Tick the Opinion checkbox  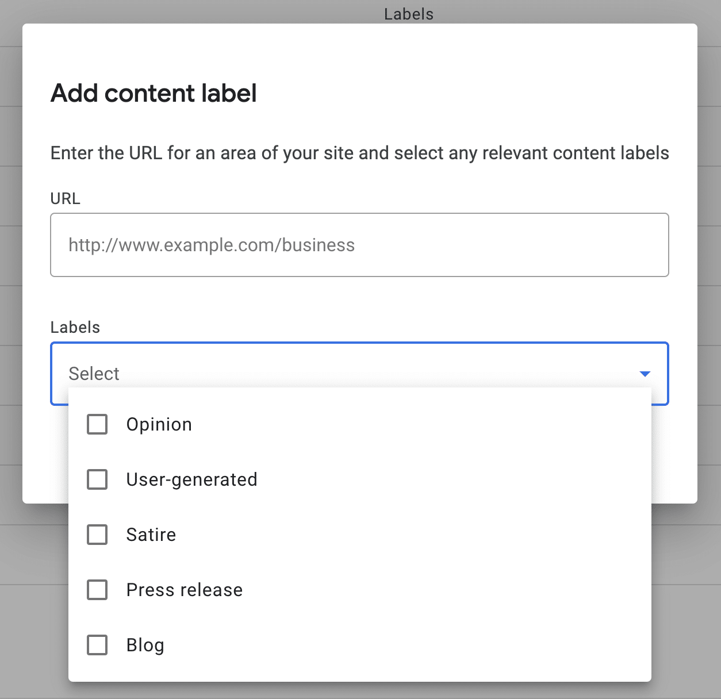pyautogui.click(x=97, y=425)
